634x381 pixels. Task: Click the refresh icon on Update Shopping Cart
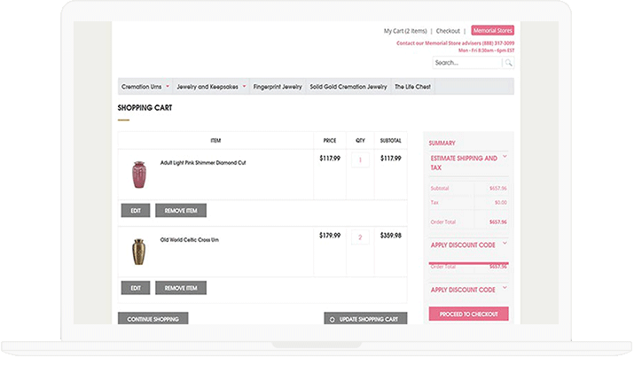click(x=333, y=319)
